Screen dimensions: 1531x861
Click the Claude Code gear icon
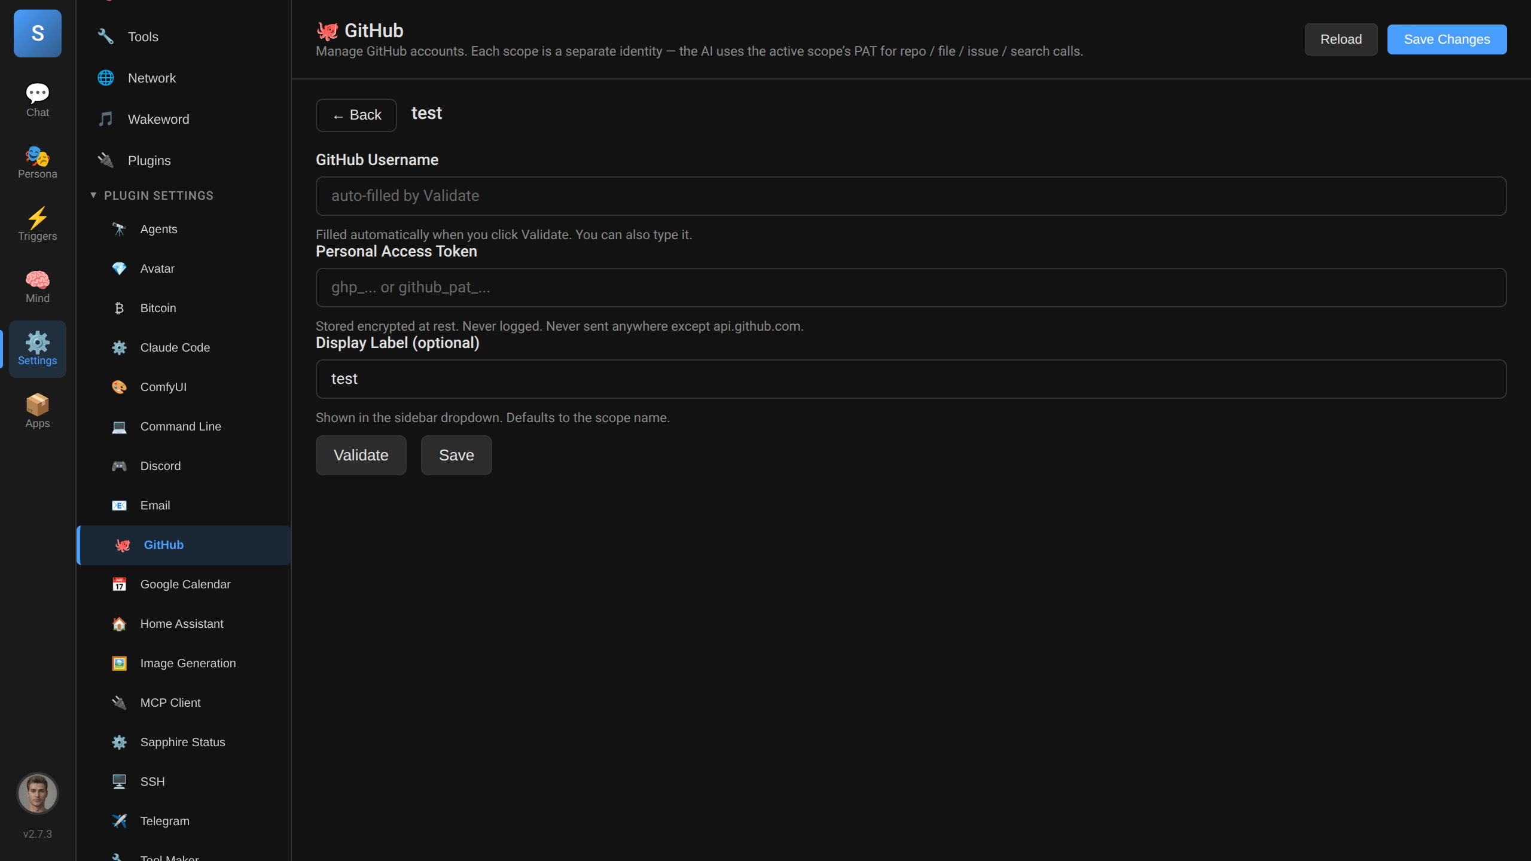pos(119,347)
